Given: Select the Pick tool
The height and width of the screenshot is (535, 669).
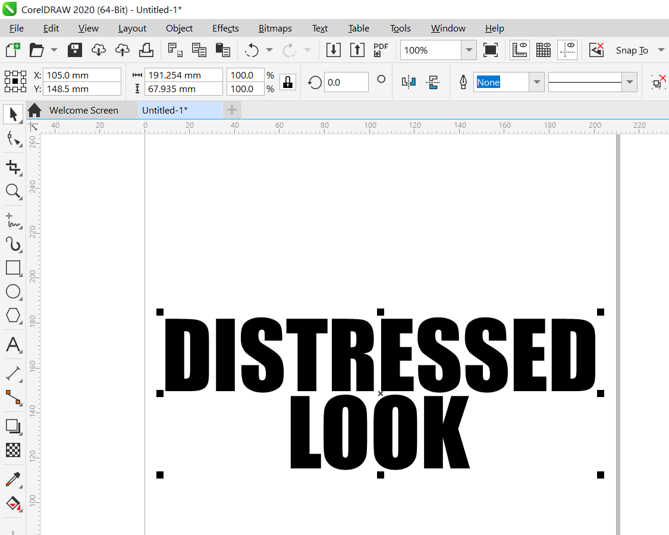Looking at the screenshot, I should tap(13, 114).
